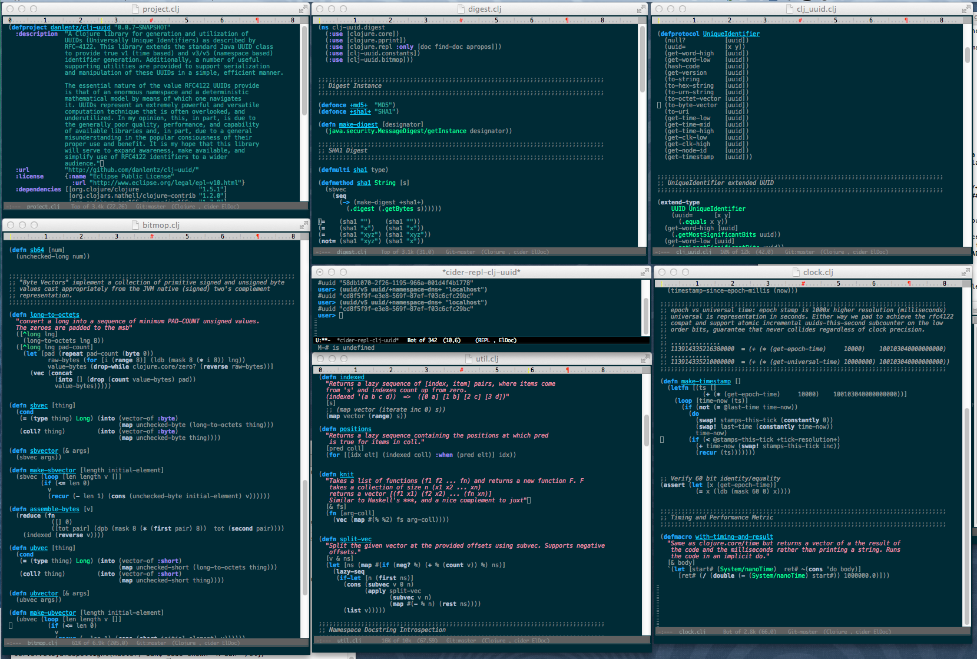Screen dimensions: 977x659
Task: Click '16% of 10k' in util.clj mode line
Action: pyautogui.click(x=398, y=641)
